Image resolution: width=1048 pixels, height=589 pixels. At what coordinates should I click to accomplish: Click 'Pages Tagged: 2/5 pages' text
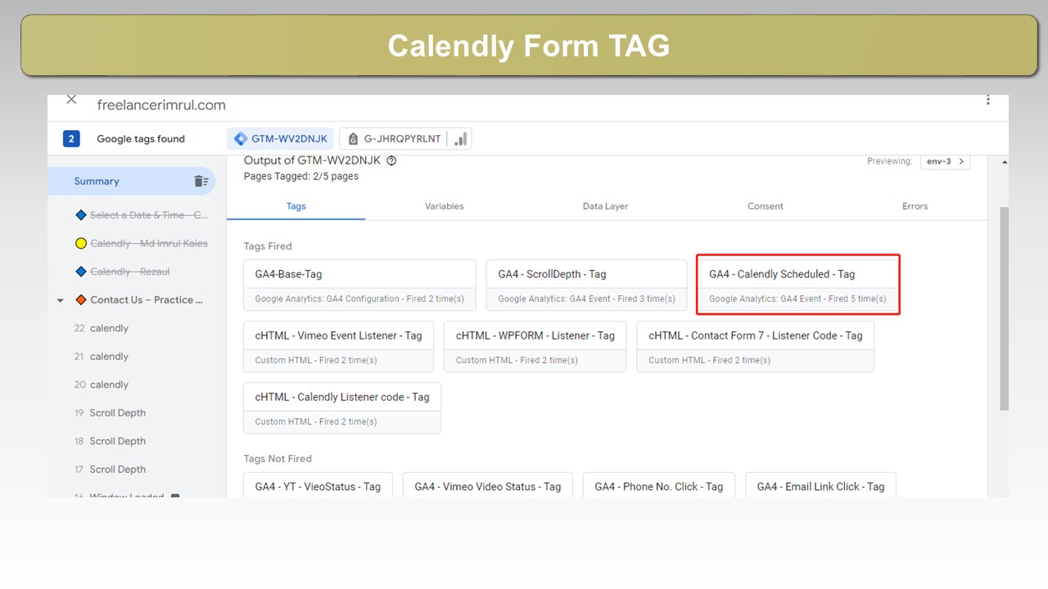pyautogui.click(x=301, y=176)
